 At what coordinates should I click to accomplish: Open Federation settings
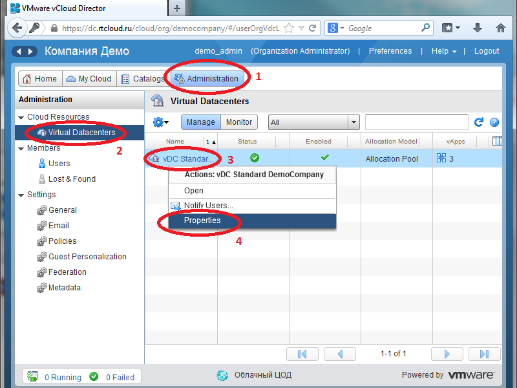[67, 272]
